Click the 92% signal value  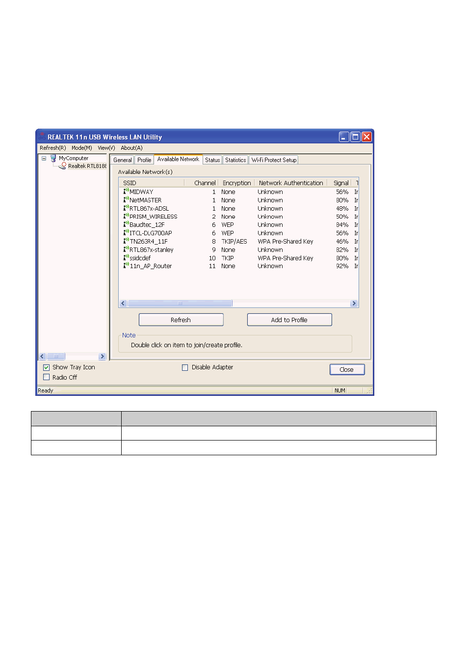coord(342,266)
